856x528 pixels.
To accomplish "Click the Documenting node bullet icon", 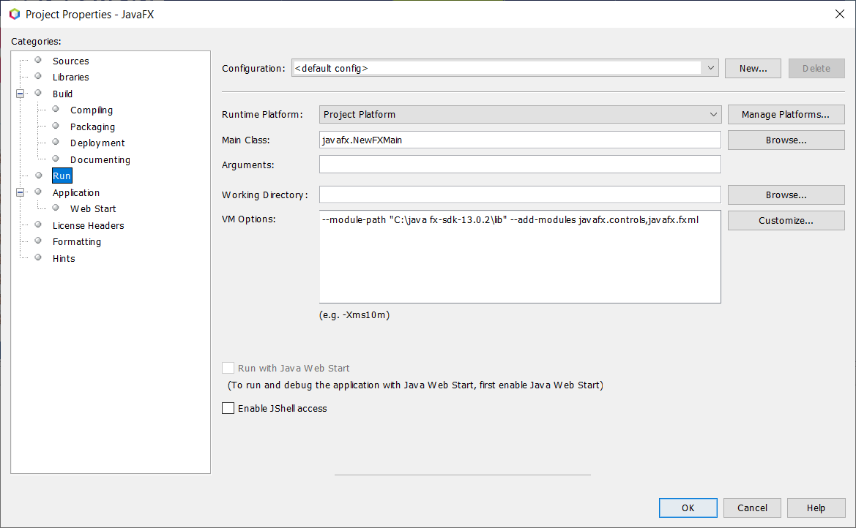I will [56, 159].
